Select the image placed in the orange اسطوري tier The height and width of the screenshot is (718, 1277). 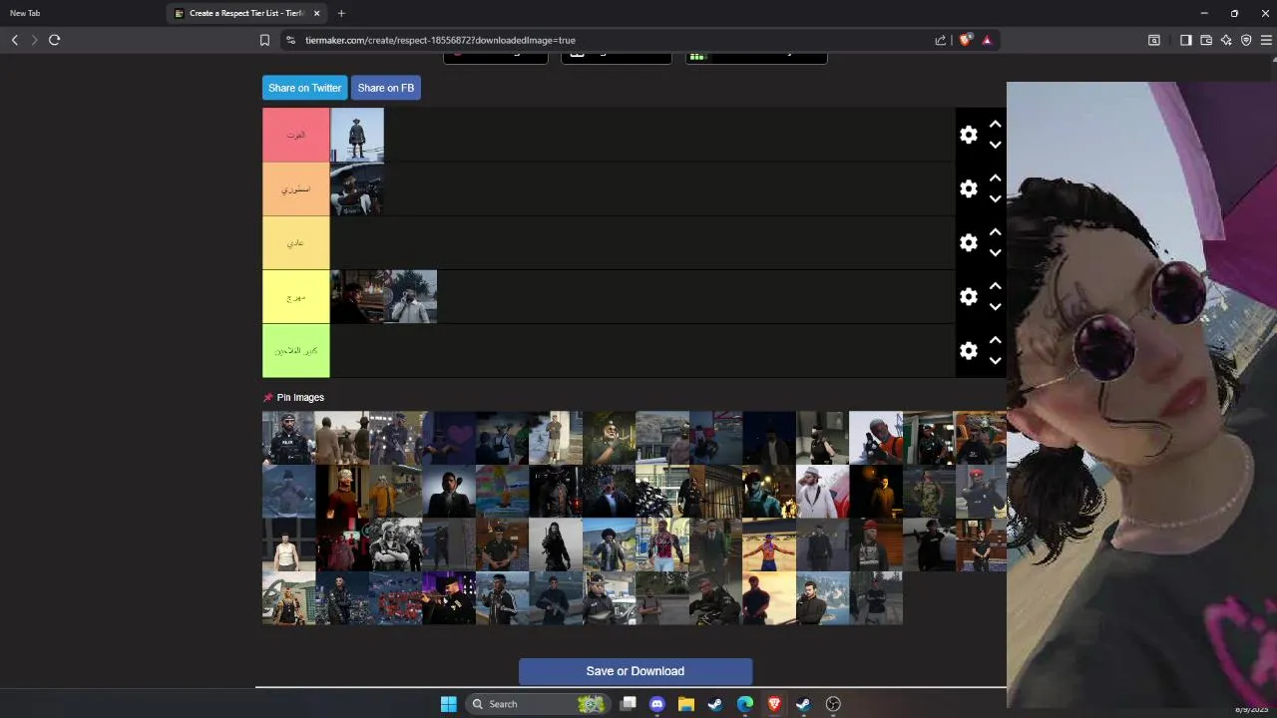[x=357, y=188]
